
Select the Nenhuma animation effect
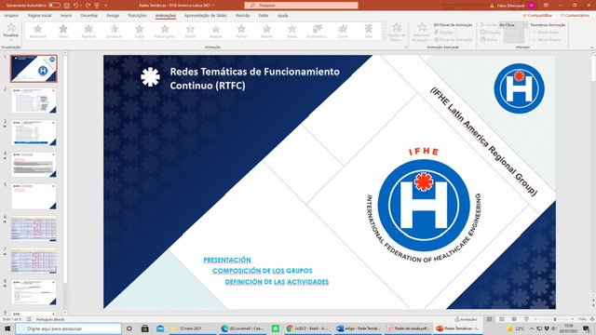pos(37,32)
